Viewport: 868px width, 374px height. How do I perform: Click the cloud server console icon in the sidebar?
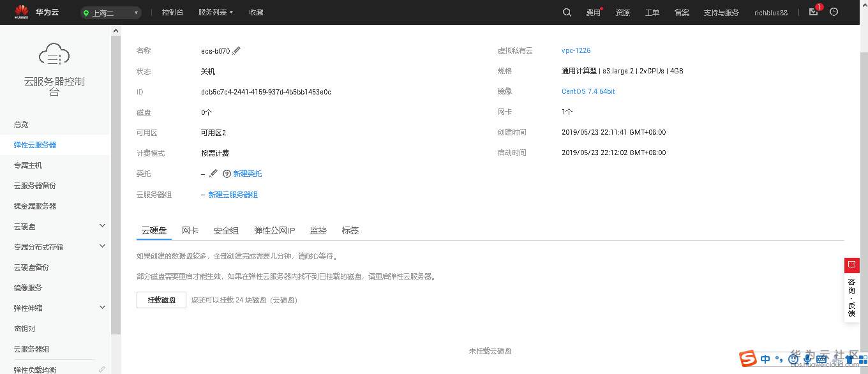pos(54,55)
